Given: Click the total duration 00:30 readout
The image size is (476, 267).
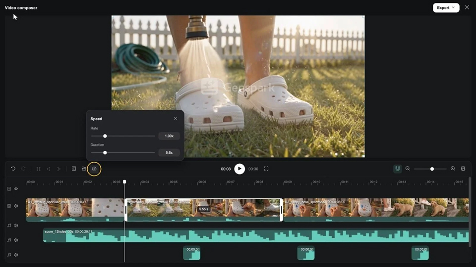Looking at the screenshot, I should [253, 169].
